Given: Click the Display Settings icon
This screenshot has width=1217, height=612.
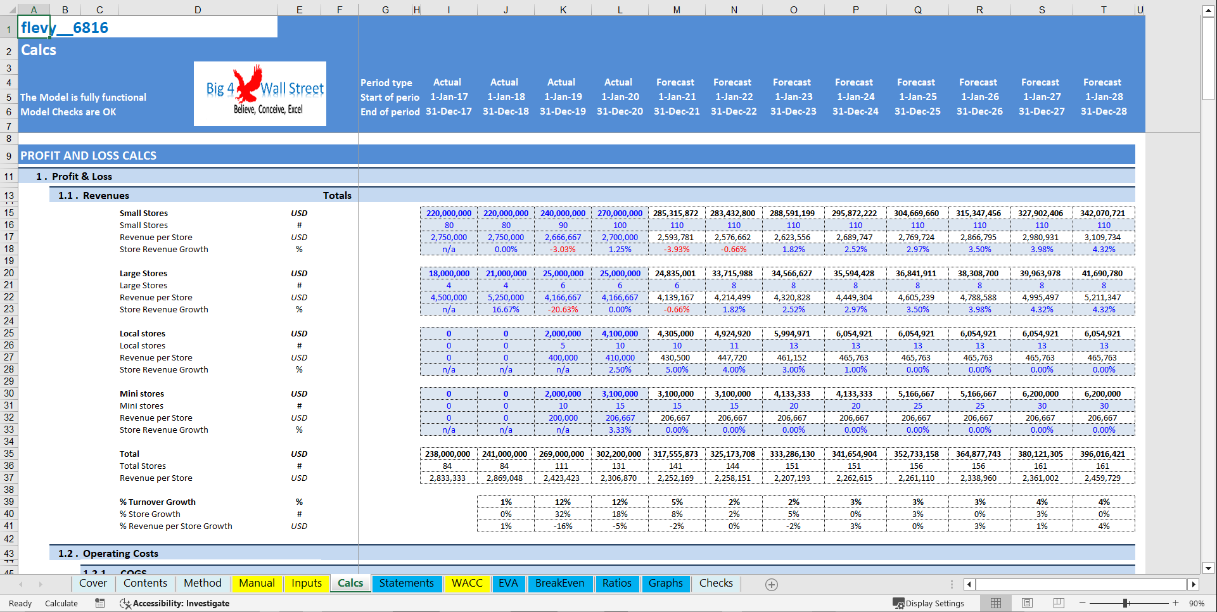Looking at the screenshot, I should [930, 603].
